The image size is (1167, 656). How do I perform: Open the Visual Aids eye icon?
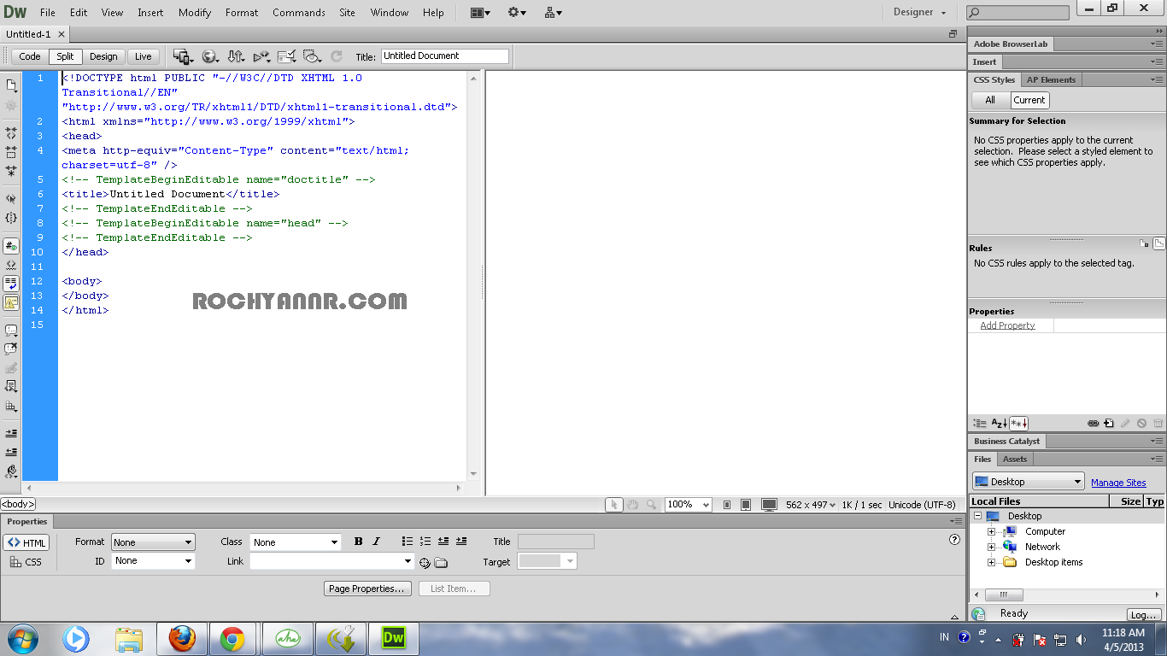coord(312,56)
